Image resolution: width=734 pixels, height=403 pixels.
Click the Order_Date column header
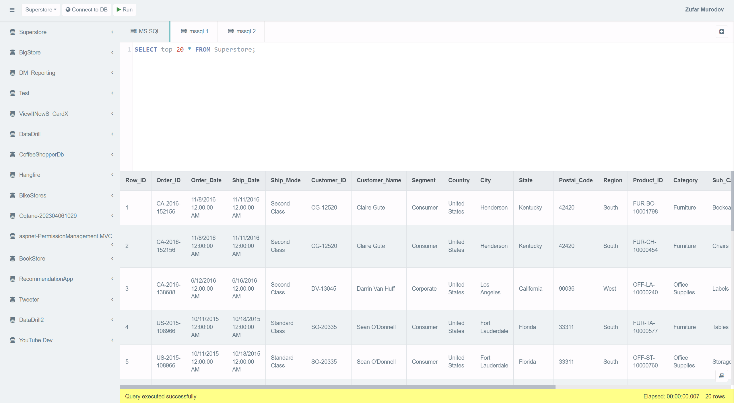pyautogui.click(x=206, y=180)
